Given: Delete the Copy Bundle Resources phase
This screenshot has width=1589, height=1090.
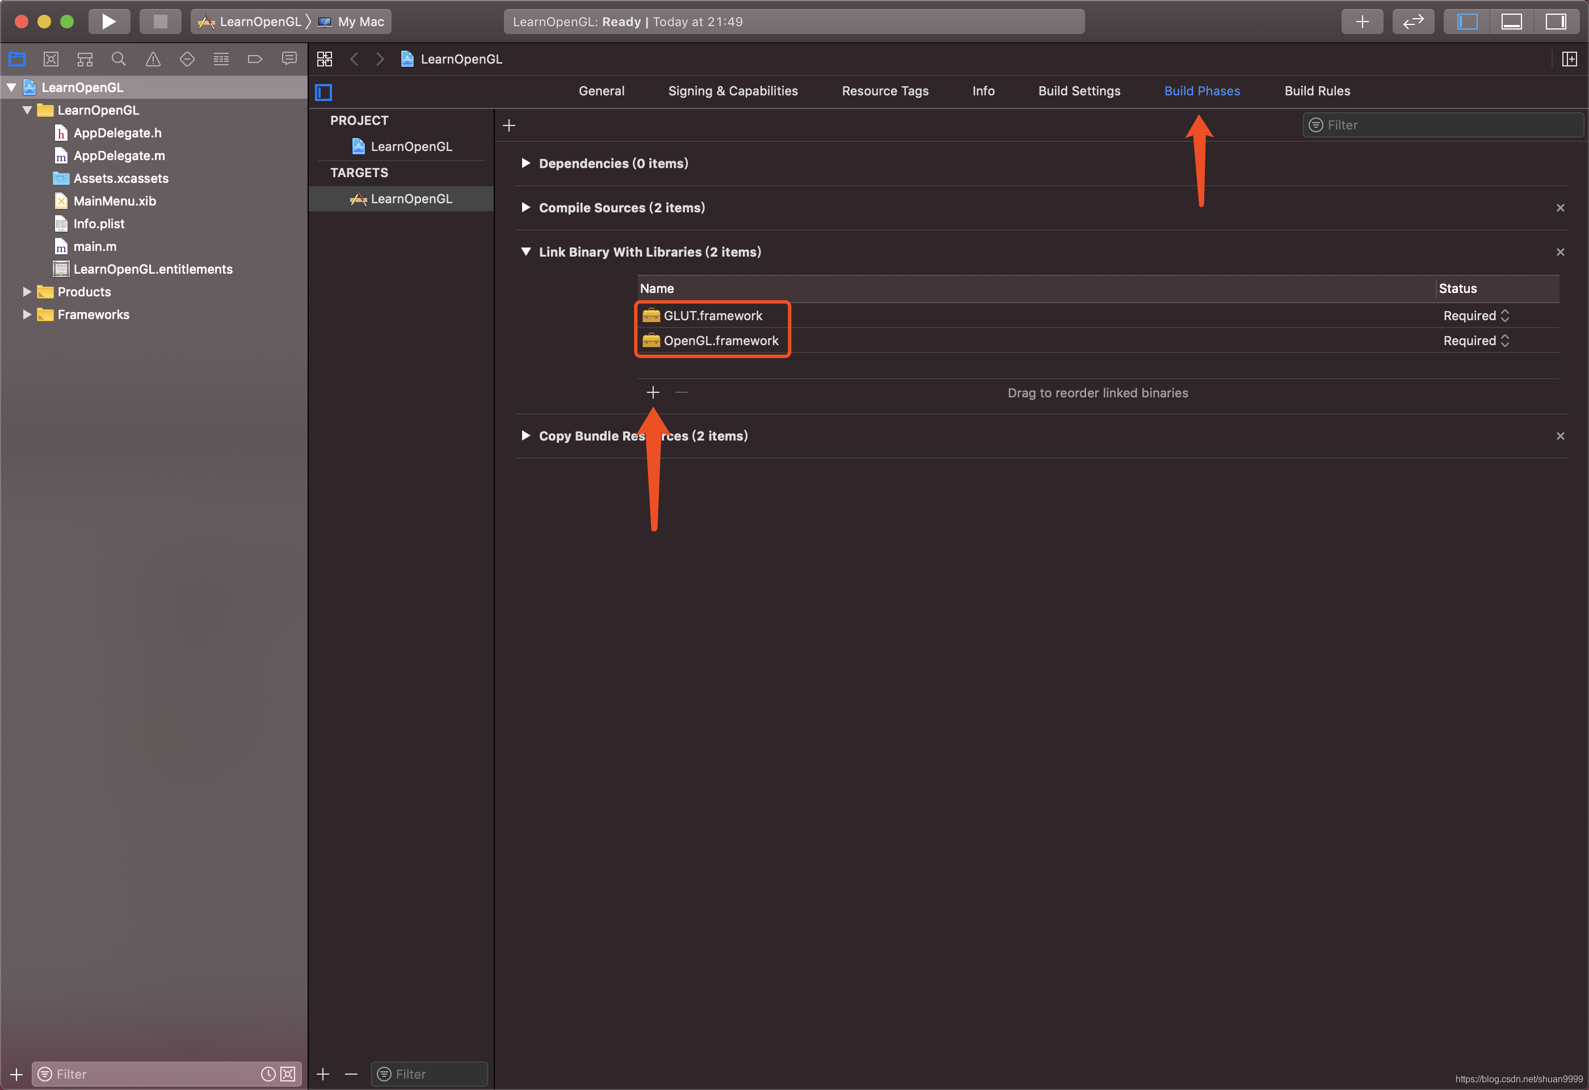Looking at the screenshot, I should click(1560, 436).
